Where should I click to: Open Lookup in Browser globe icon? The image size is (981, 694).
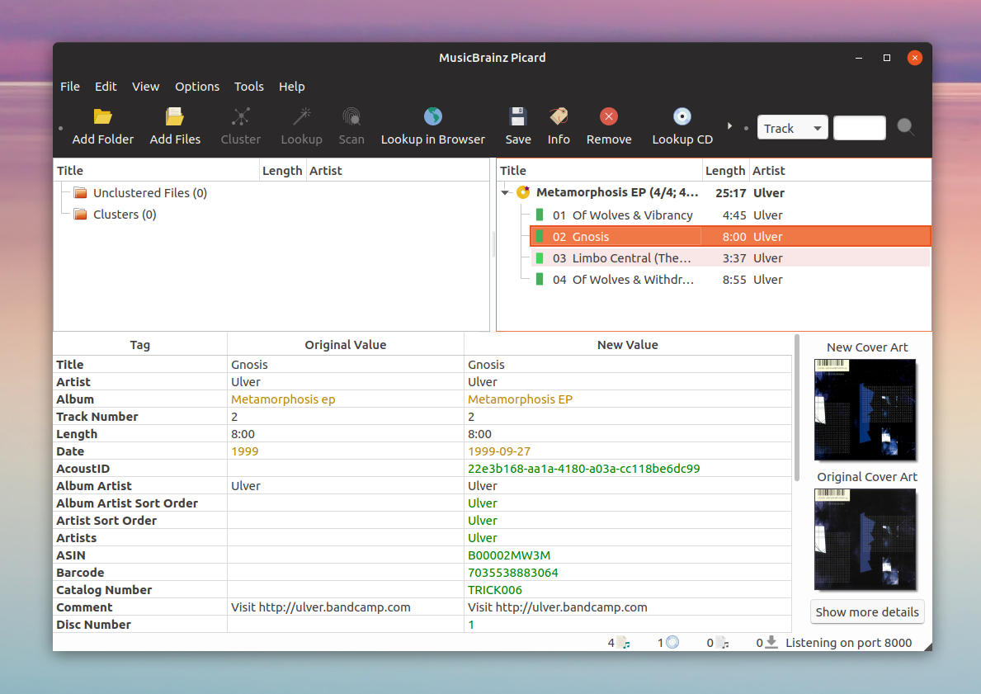point(432,116)
